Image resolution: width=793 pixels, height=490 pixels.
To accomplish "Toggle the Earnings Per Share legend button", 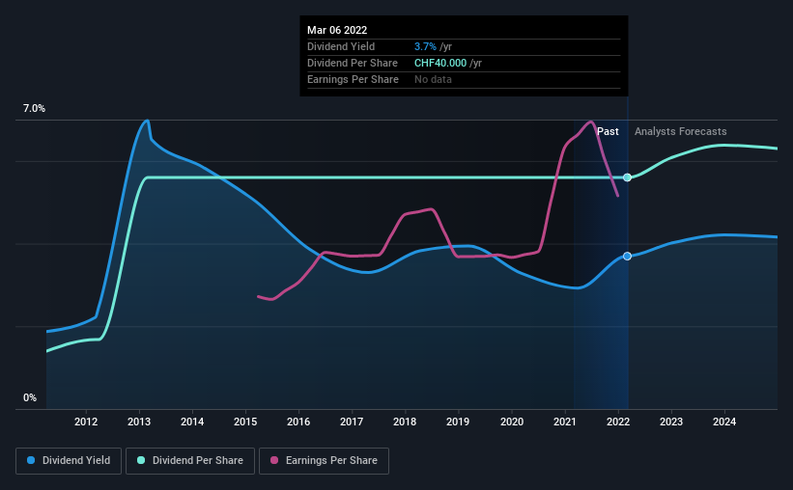I will 324,461.
